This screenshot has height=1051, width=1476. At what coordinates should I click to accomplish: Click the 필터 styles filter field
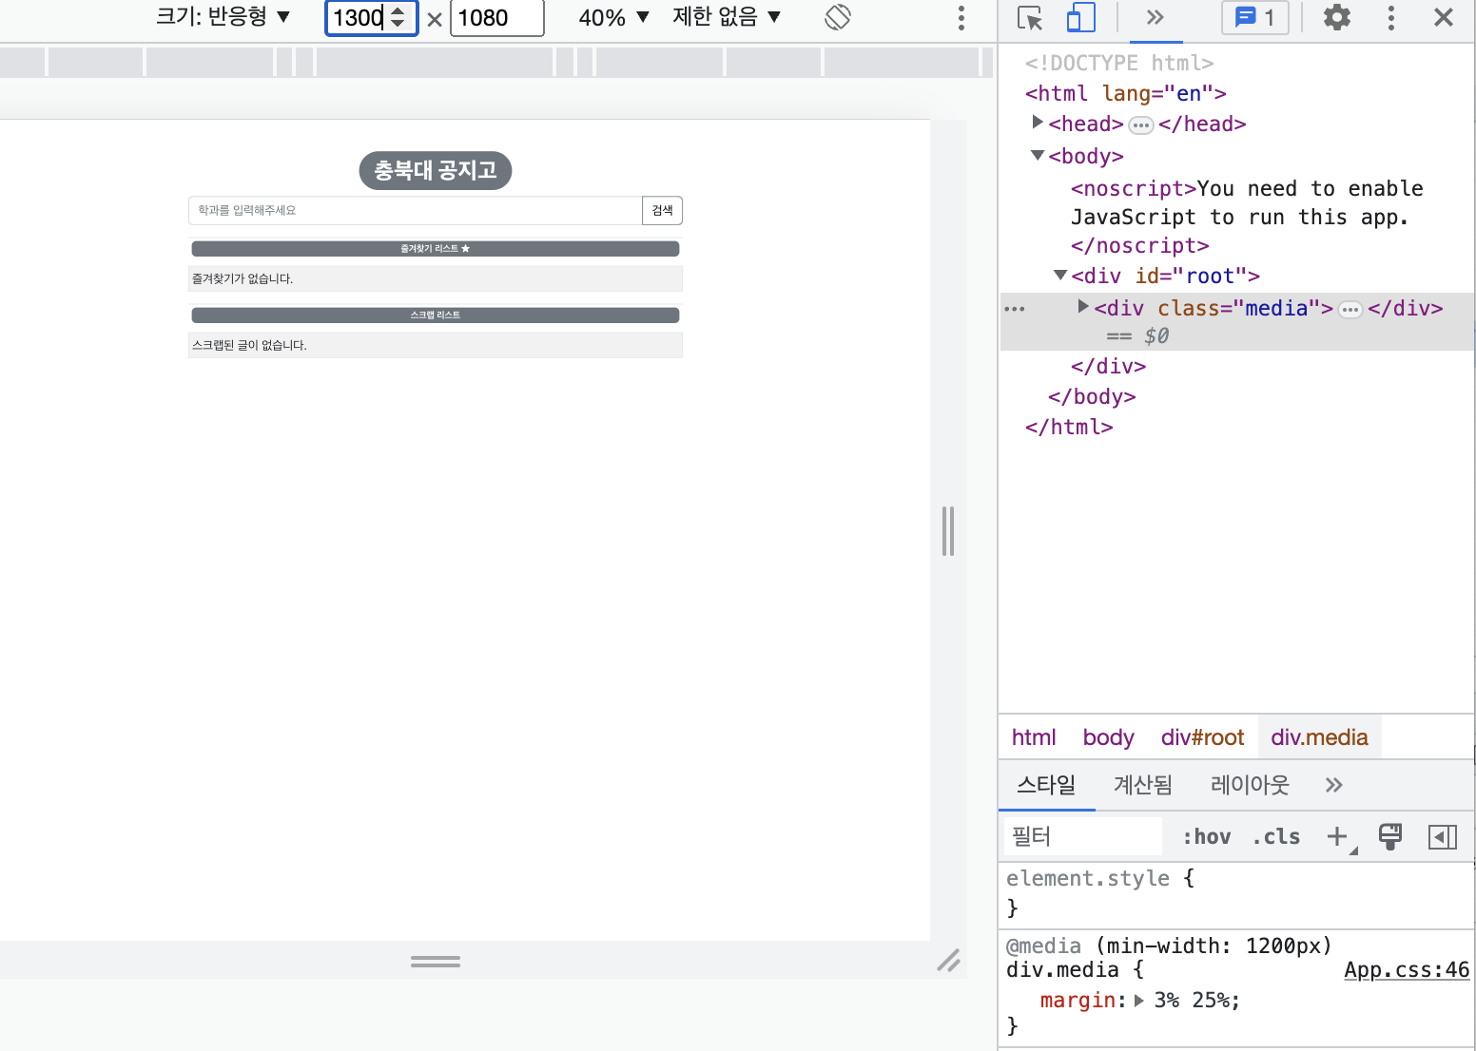(x=1084, y=836)
